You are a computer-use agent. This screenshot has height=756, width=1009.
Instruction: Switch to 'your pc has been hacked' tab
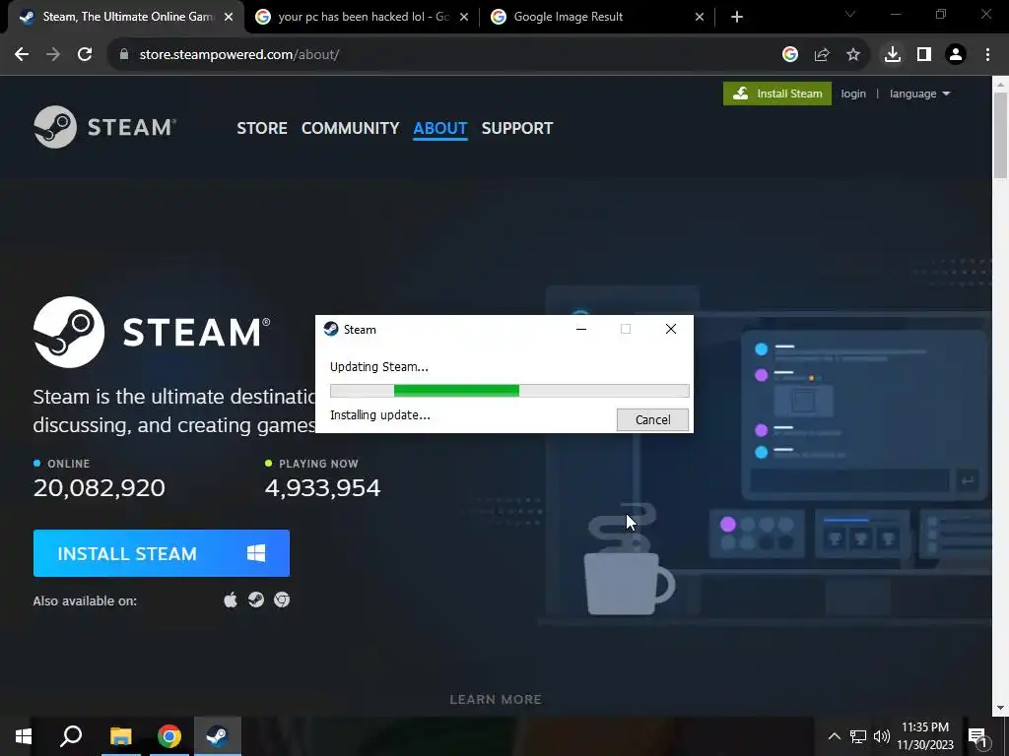(x=363, y=17)
